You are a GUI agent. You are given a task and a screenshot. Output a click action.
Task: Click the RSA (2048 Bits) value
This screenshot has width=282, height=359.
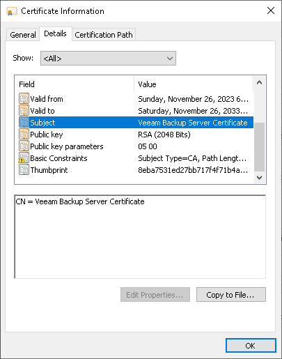(164, 135)
